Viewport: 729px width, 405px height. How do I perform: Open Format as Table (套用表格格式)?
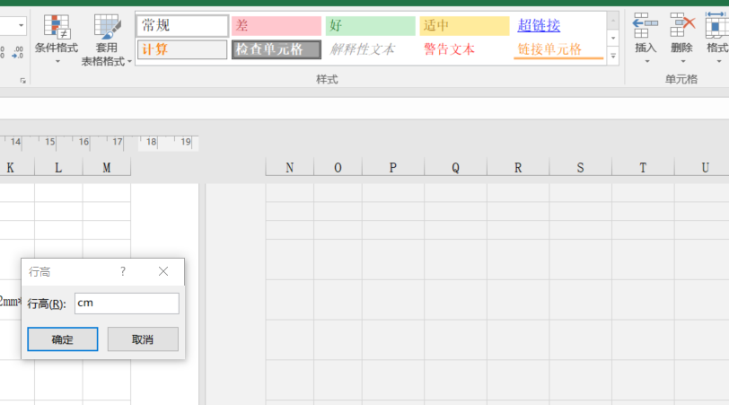tap(107, 40)
